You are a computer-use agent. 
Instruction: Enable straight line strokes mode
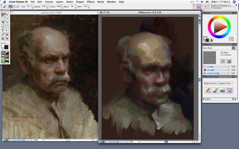[13, 7]
